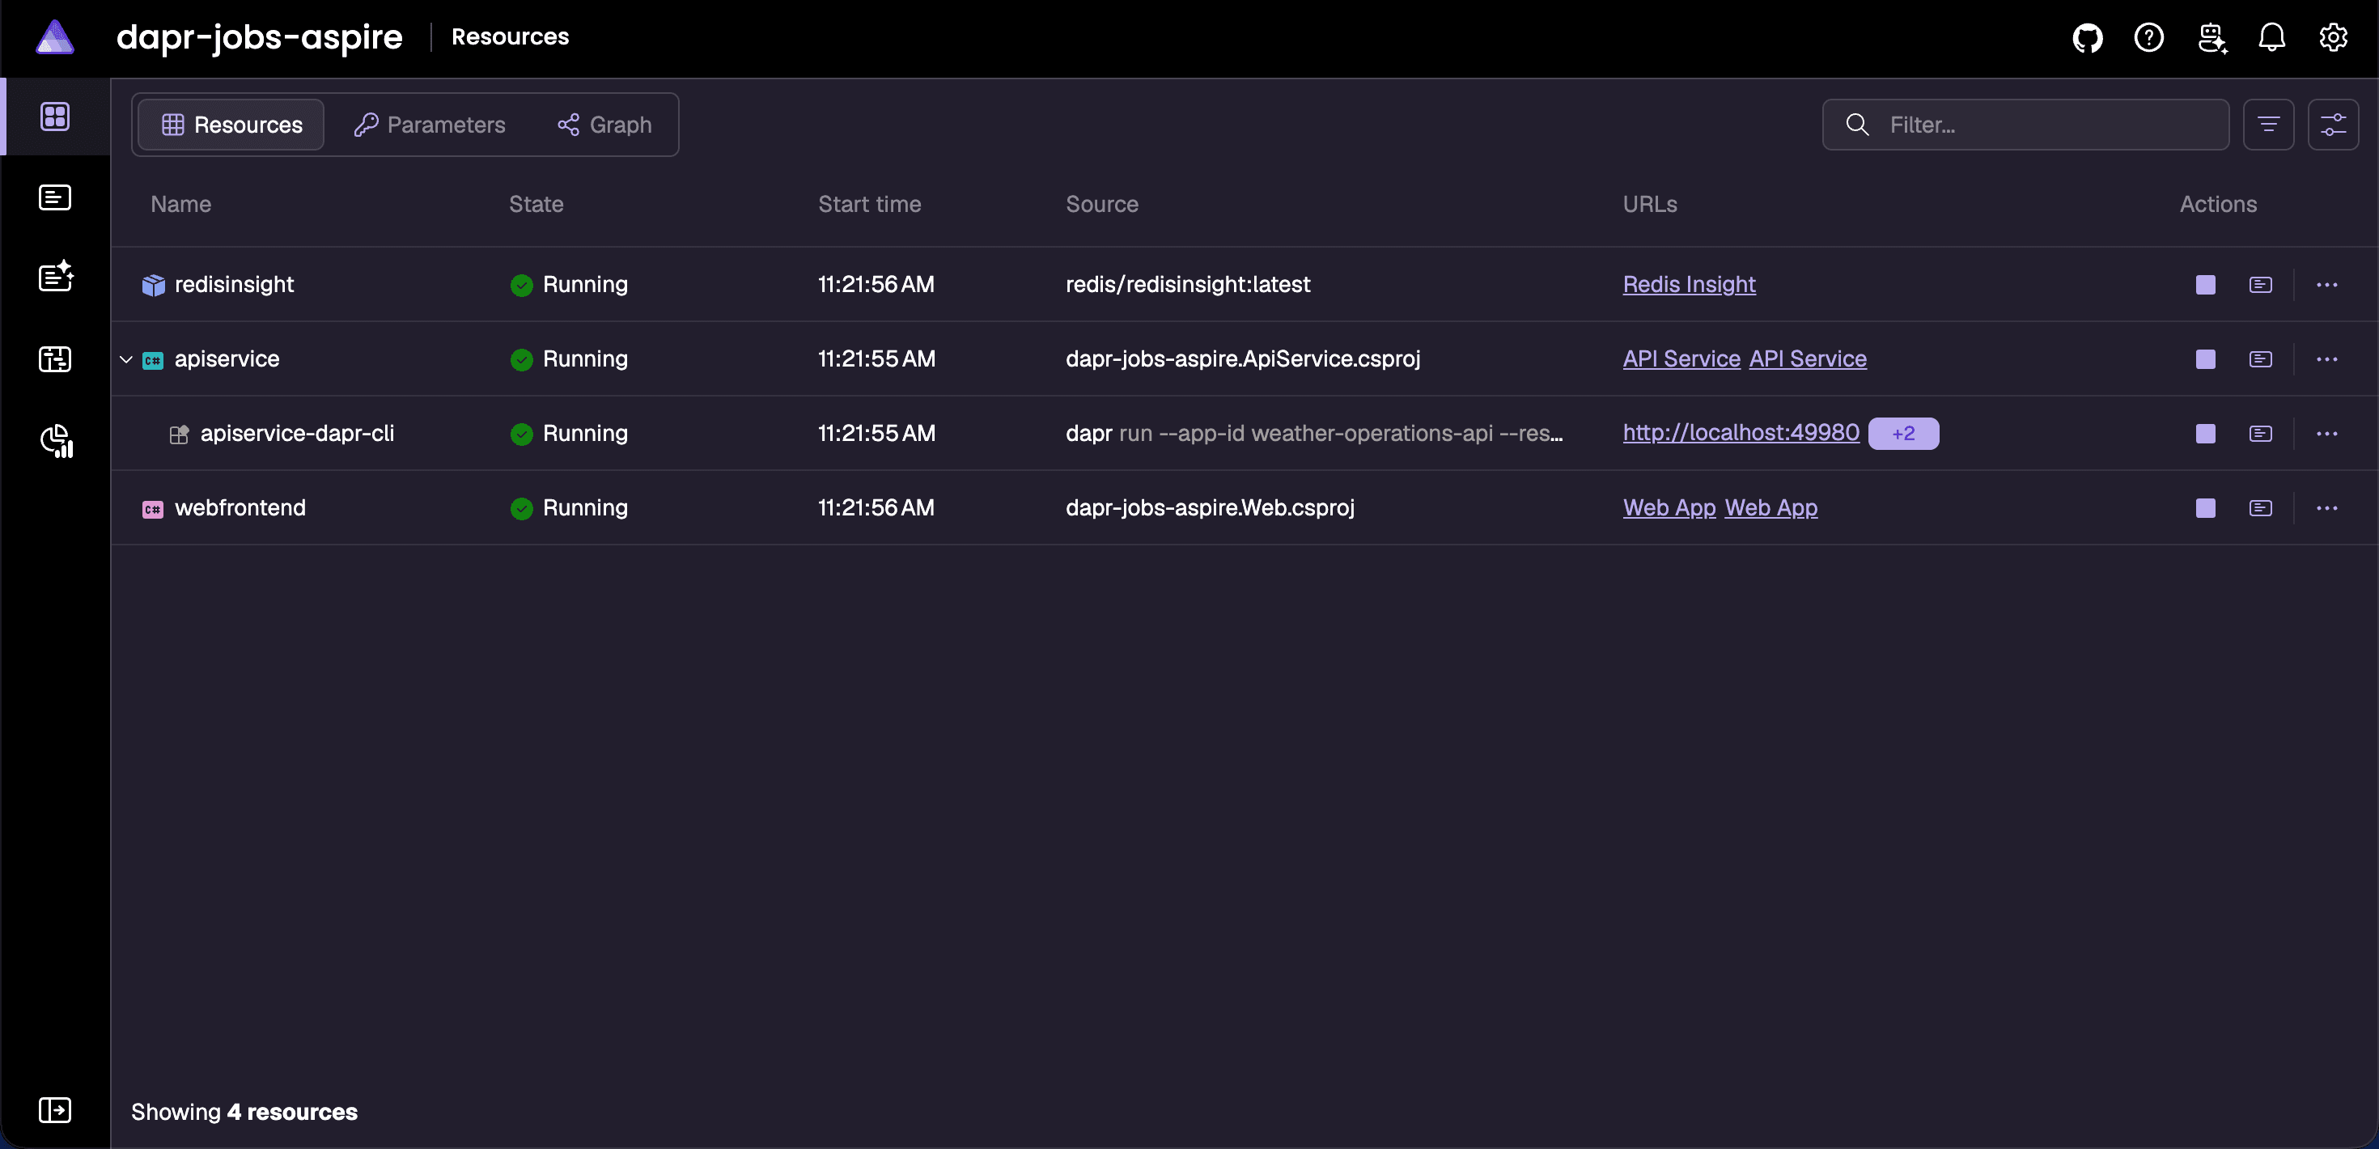Open more actions menu for apiservice

coord(2327,359)
